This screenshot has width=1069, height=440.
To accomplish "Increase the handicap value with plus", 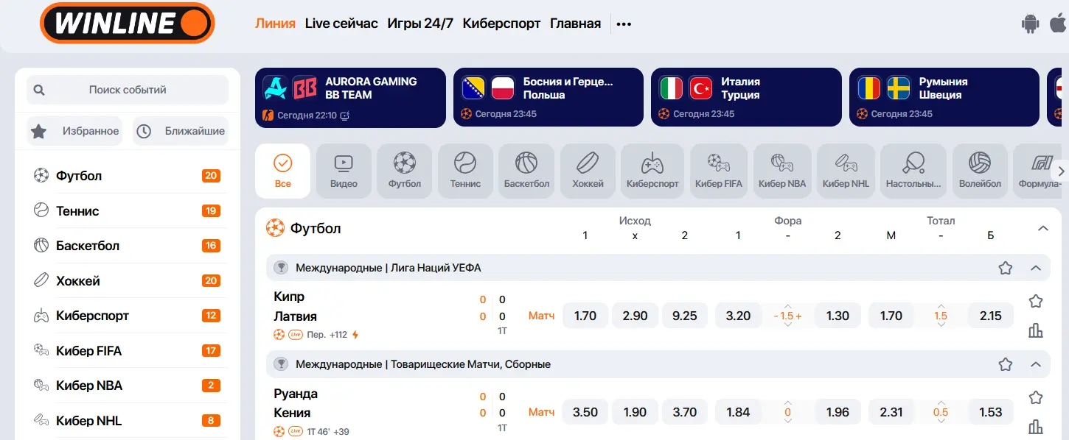I will [798, 316].
